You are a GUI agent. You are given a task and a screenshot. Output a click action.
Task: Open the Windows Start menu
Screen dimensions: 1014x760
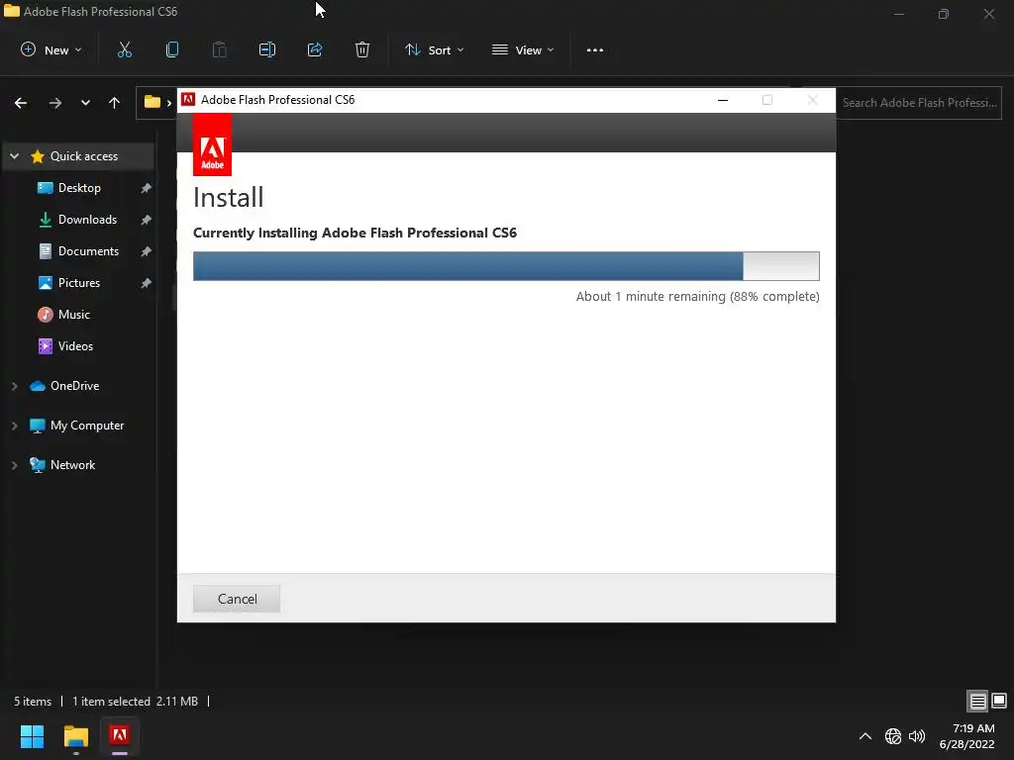[x=33, y=736]
